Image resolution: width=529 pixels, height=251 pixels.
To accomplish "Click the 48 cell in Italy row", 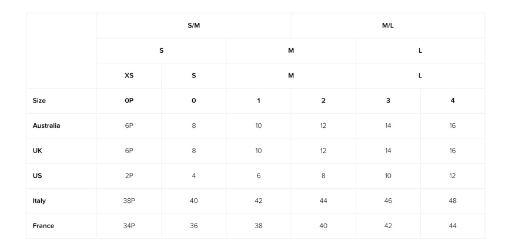I will tap(453, 201).
